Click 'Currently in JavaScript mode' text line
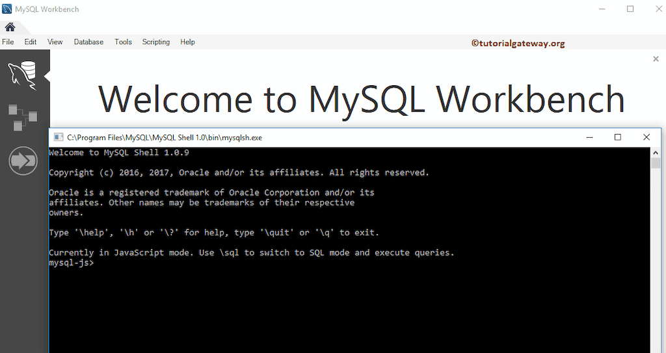The height and width of the screenshot is (353, 666). point(252,253)
